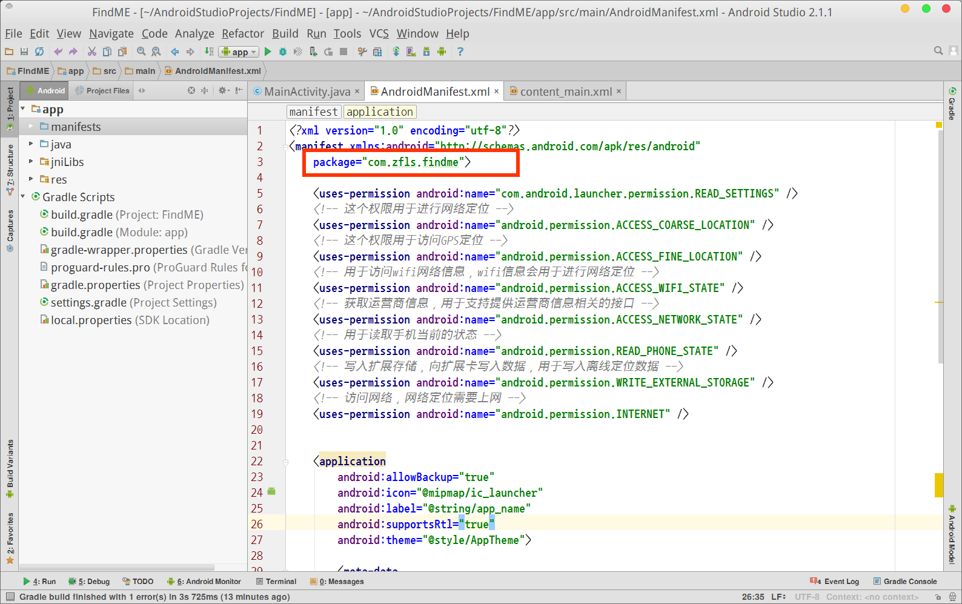Collapse the Gradle Scripts node
The image size is (962, 604).
(x=23, y=197)
